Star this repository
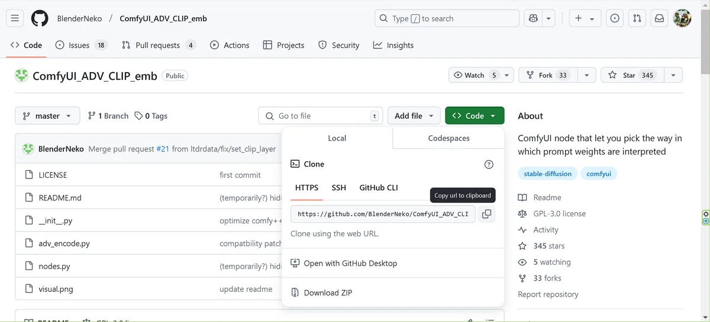The height and width of the screenshot is (322, 710). pyautogui.click(x=632, y=75)
